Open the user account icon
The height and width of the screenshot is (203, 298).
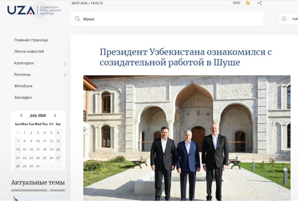(284, 19)
